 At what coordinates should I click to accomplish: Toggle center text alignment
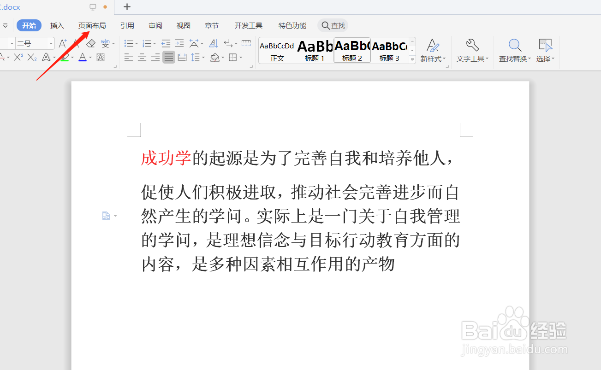point(142,57)
